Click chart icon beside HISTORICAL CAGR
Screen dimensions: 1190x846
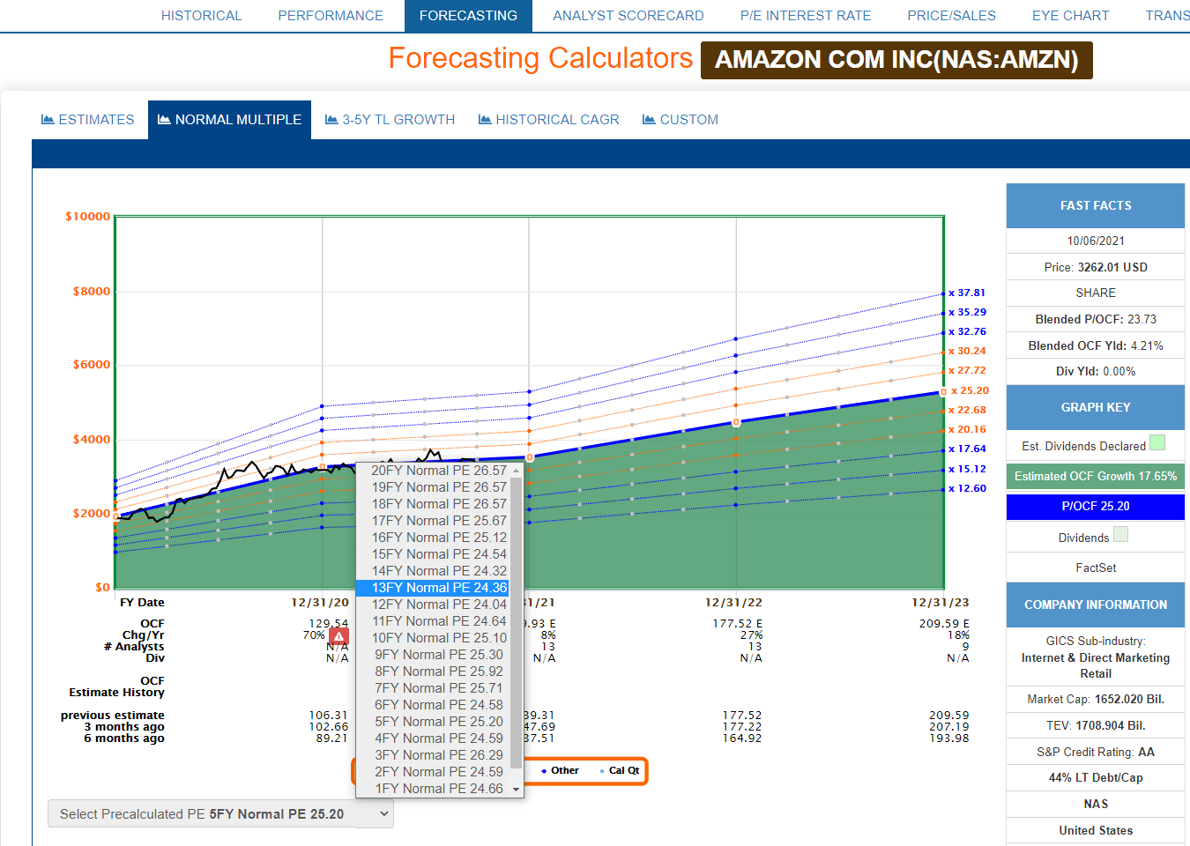pyautogui.click(x=485, y=119)
